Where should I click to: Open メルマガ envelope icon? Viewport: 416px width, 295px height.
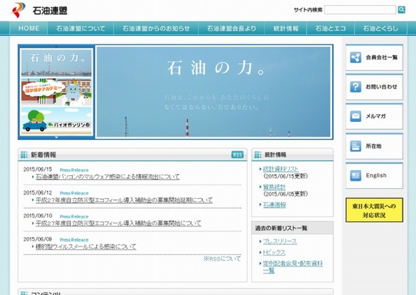pyautogui.click(x=356, y=117)
